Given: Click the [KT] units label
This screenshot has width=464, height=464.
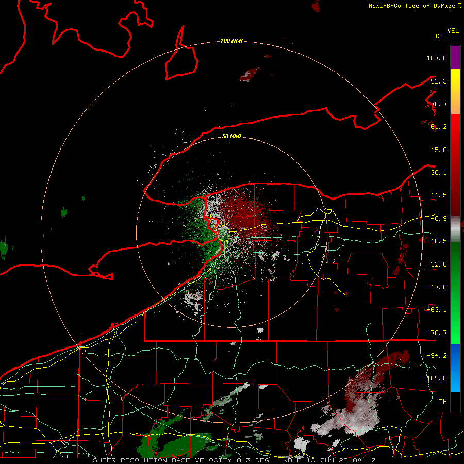Looking at the screenshot, I should pos(440,36).
